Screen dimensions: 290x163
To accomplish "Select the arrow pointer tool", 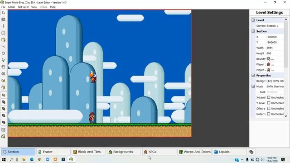I will click(3, 13).
